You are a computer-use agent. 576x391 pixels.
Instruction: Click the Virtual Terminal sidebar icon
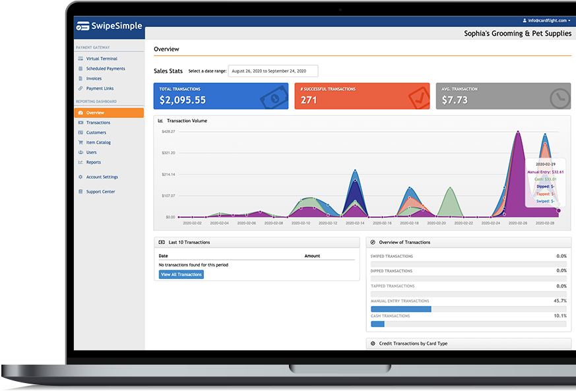pos(80,59)
